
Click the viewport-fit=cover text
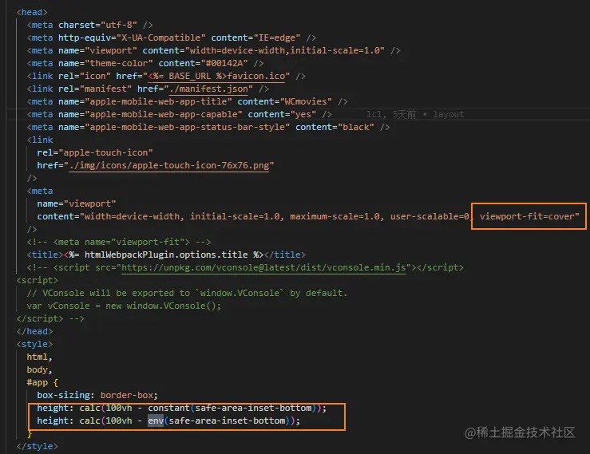point(527,216)
